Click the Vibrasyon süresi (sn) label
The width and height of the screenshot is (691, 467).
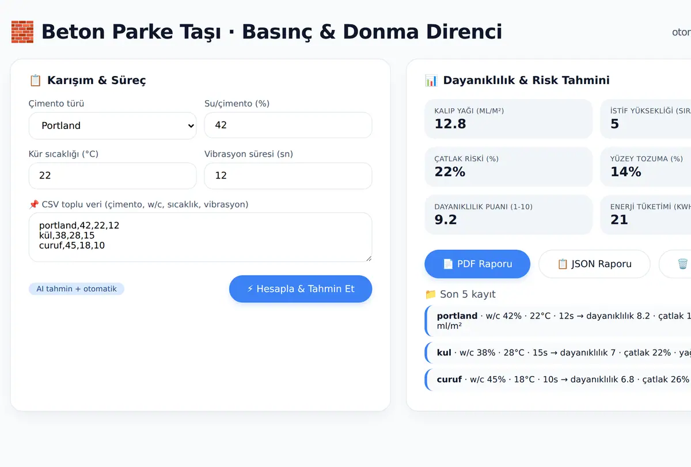(249, 154)
